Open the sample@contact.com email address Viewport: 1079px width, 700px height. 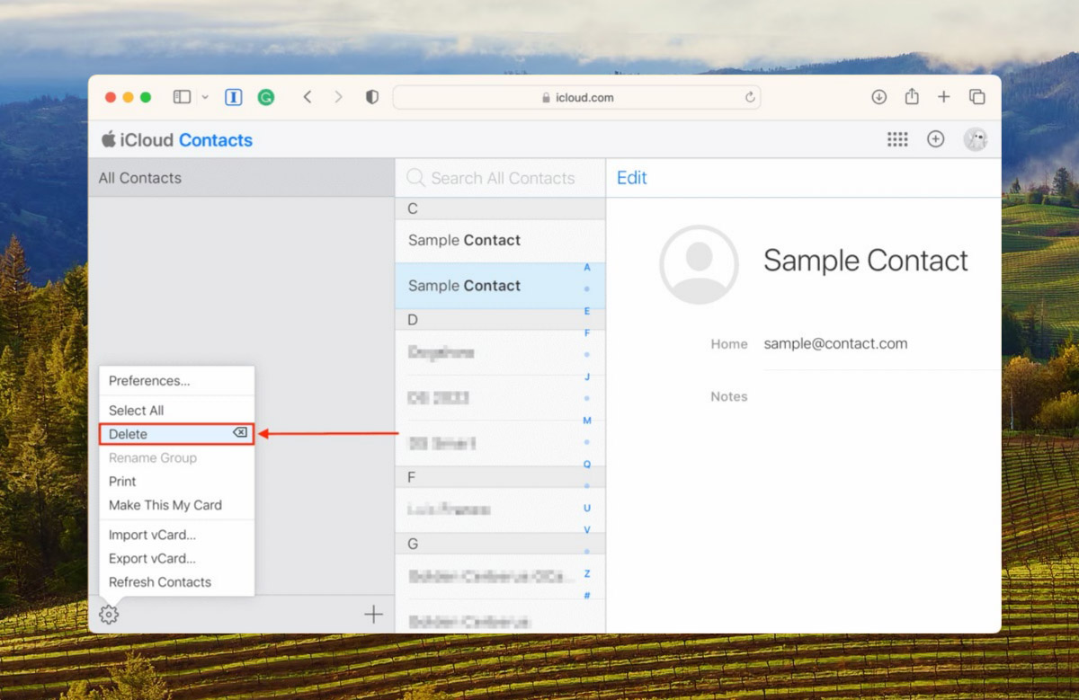834,343
